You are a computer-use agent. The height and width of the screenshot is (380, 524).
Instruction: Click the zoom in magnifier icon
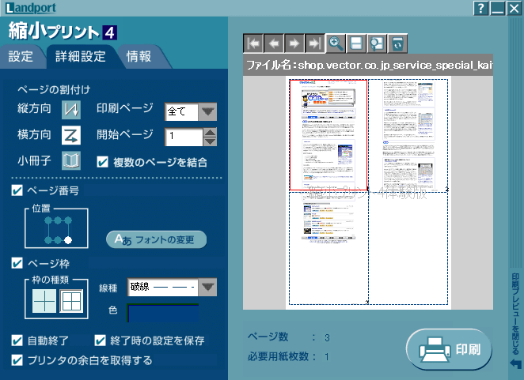coord(336,44)
